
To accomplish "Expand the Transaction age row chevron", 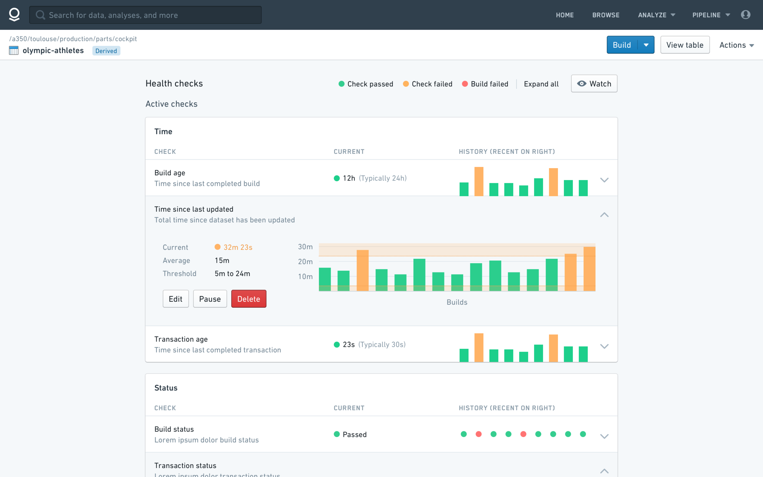I will coord(604,346).
